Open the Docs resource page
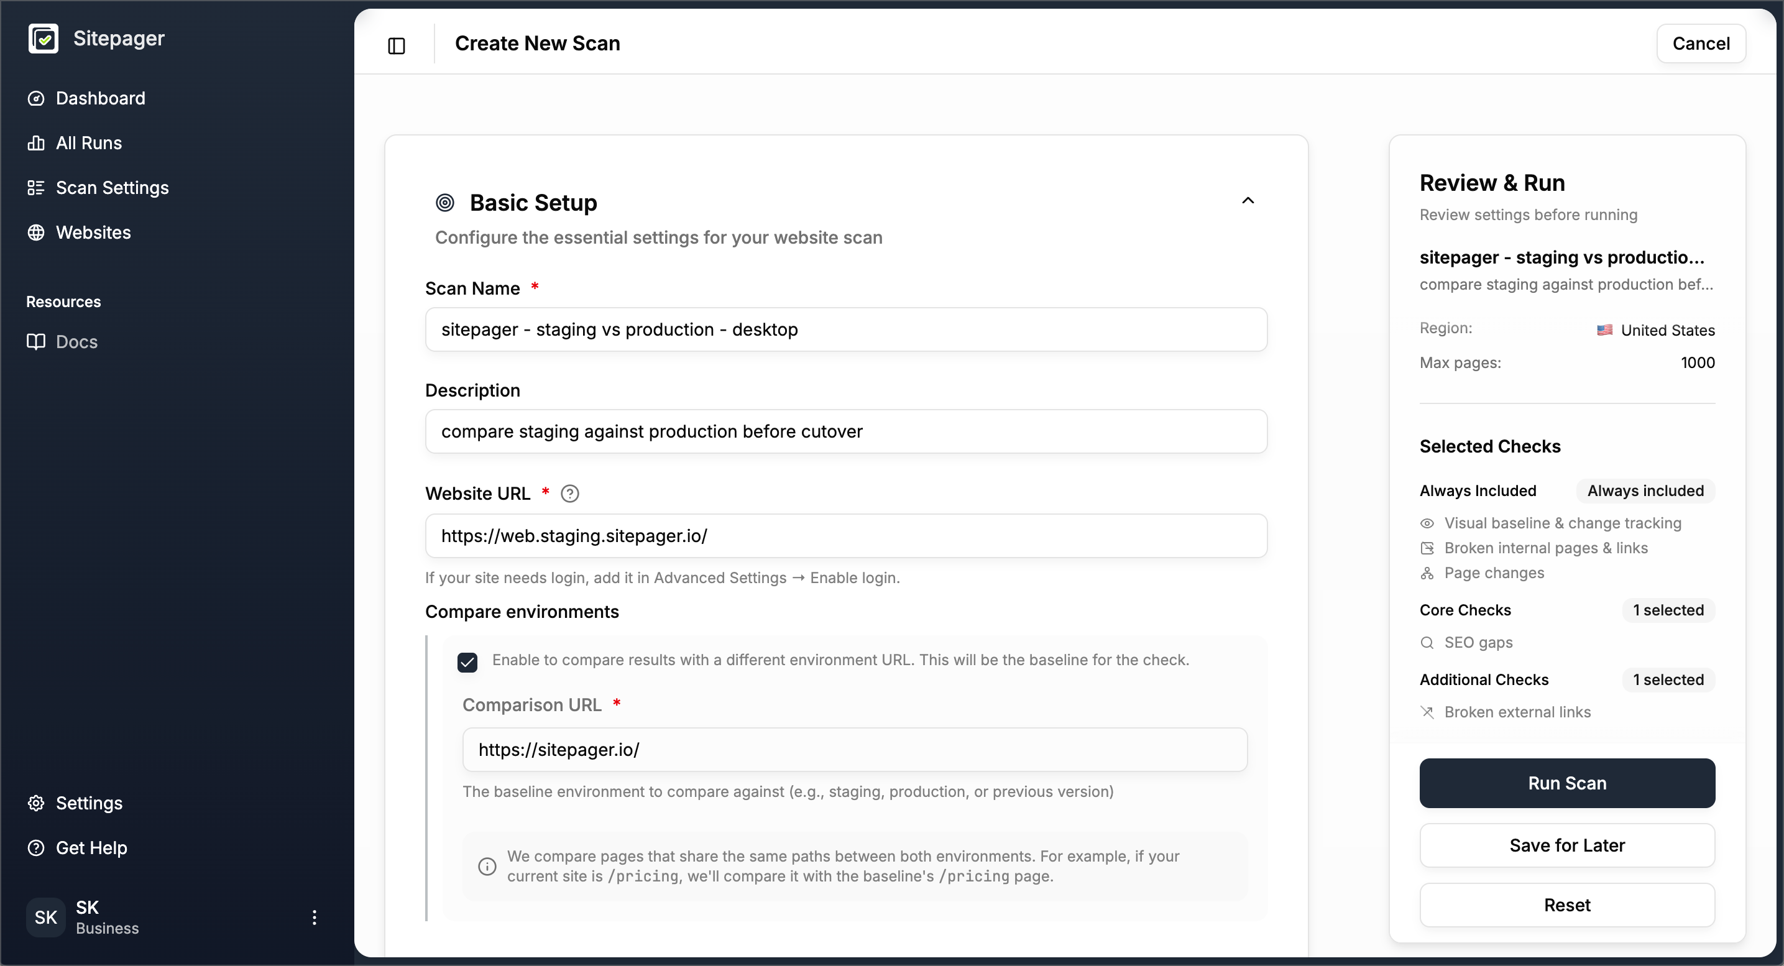 pos(78,341)
